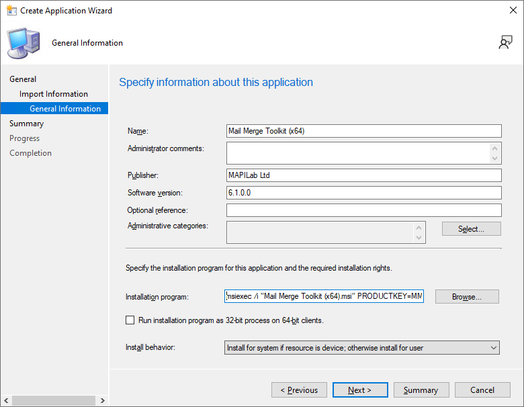
Task: Edit the Software version field
Action: pyautogui.click(x=364, y=193)
